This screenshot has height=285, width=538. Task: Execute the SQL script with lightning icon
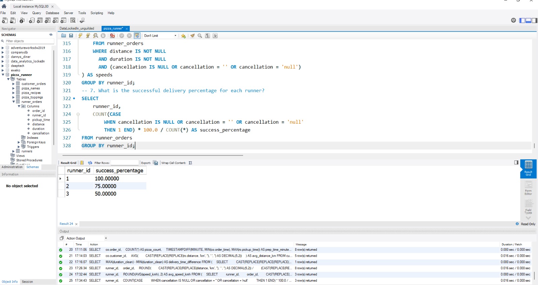point(80,36)
